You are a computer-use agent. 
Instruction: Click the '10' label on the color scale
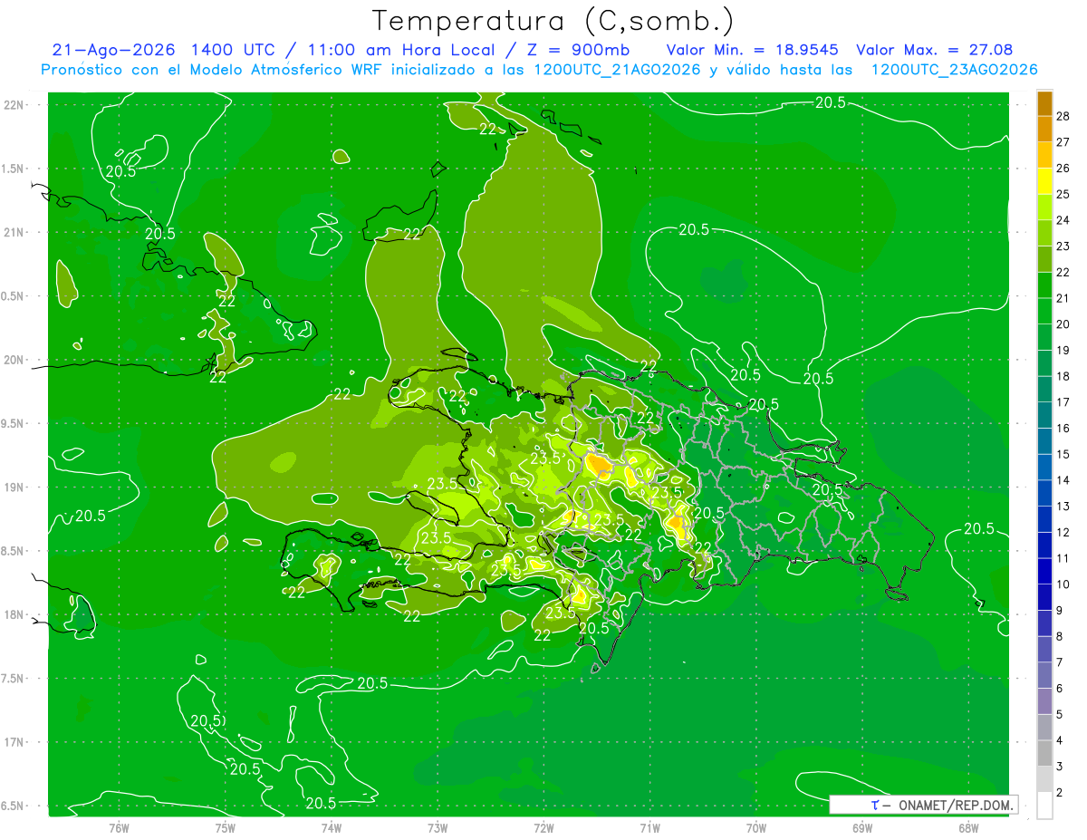(1064, 584)
